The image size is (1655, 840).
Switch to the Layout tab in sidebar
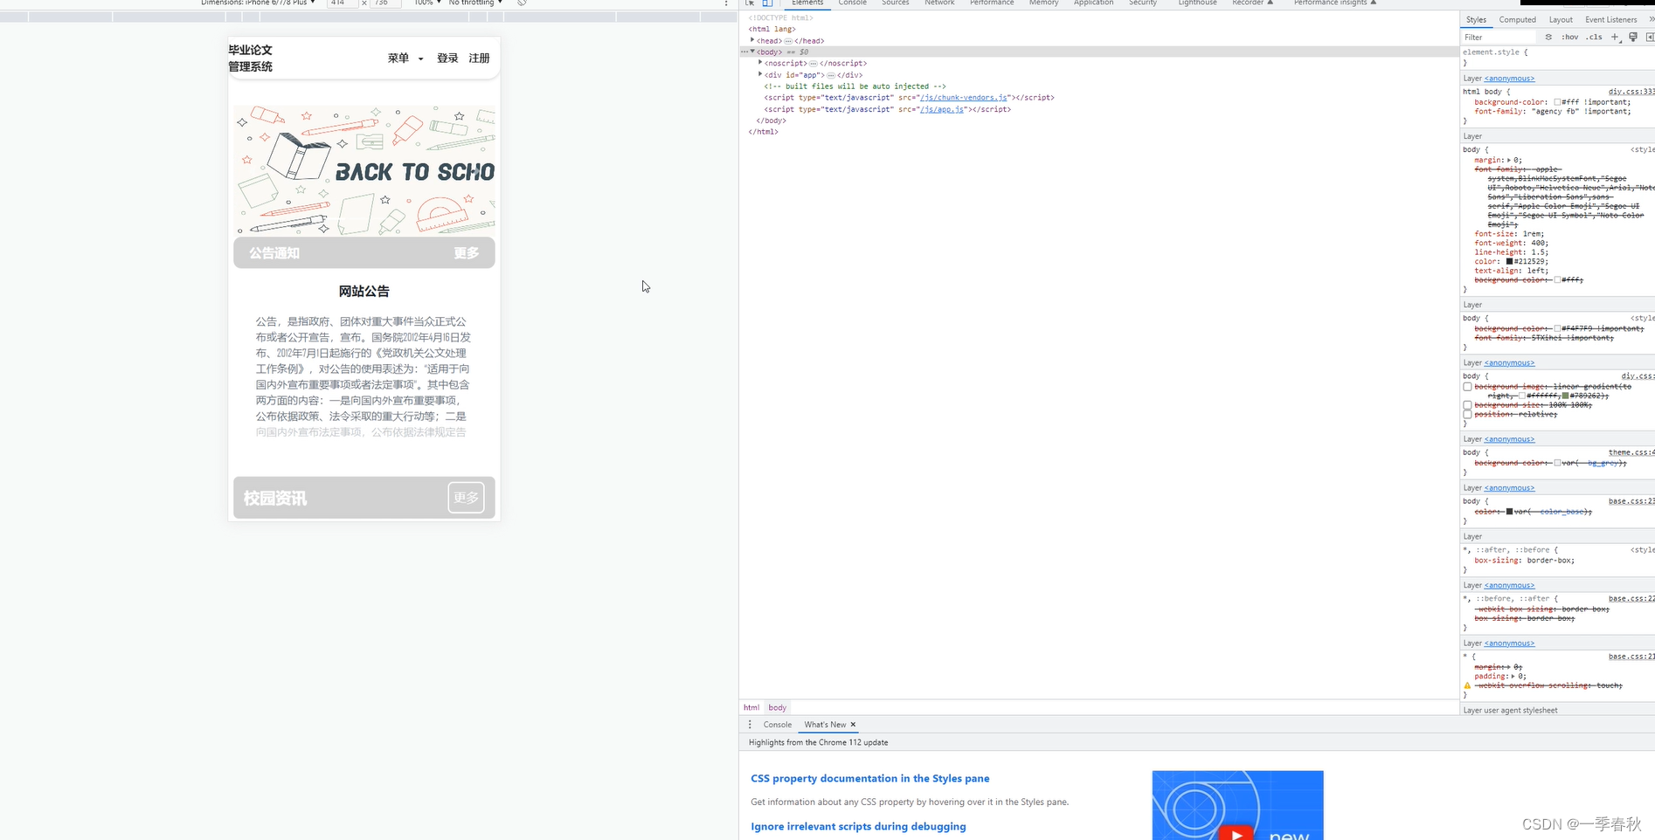1560,19
